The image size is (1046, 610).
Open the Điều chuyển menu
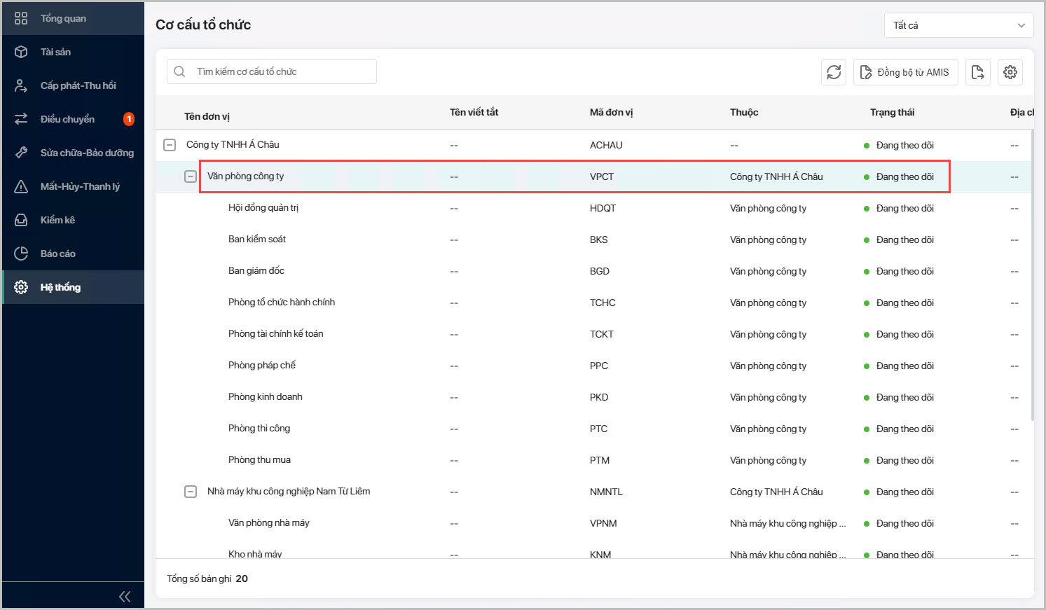pos(67,119)
